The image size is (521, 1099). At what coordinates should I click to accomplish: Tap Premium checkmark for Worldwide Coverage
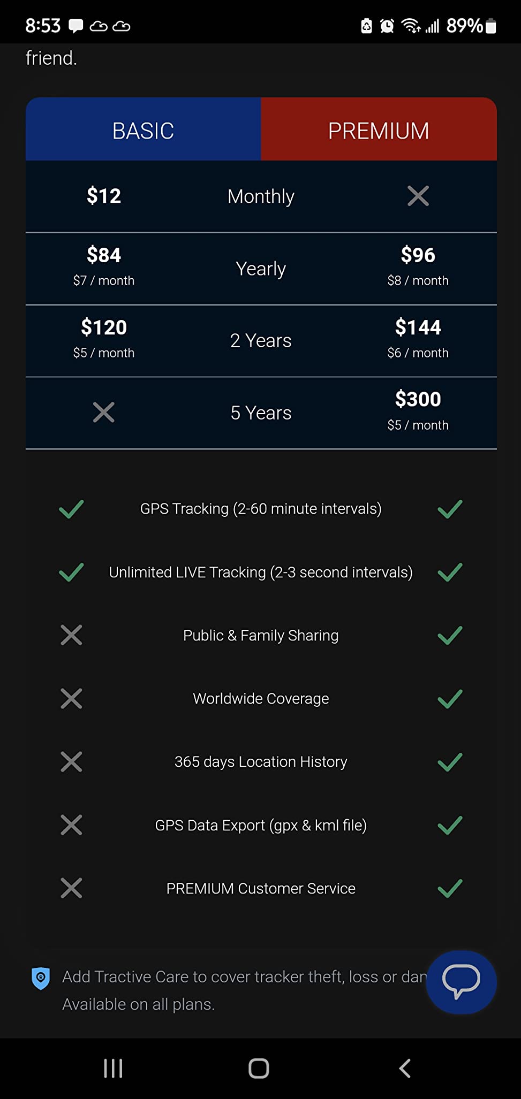pos(450,699)
